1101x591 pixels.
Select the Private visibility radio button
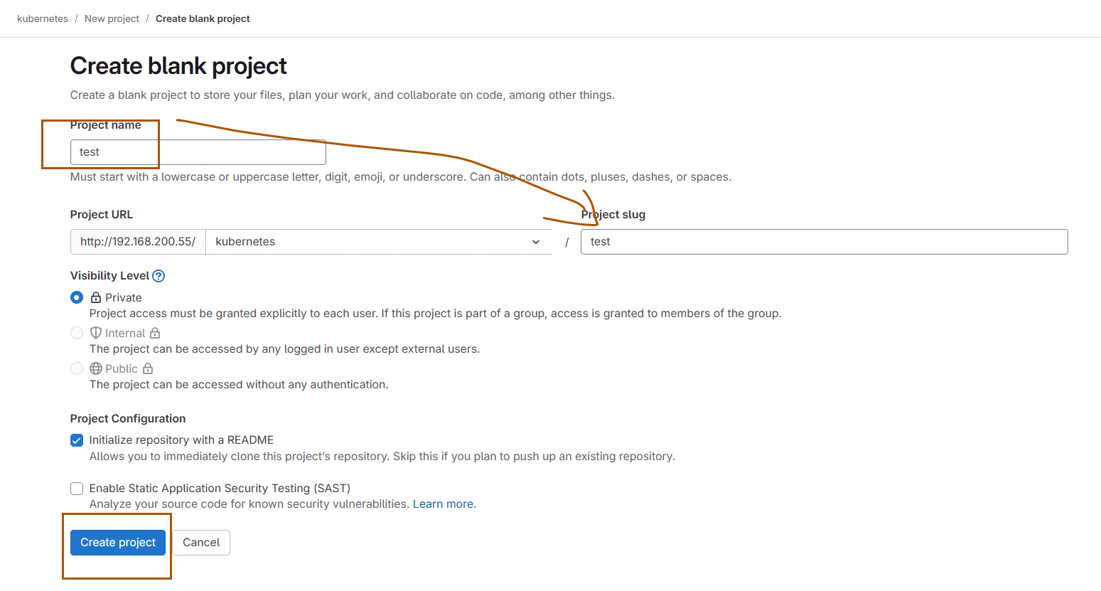point(77,297)
